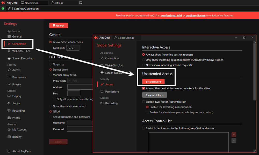
Task: Select No authentication required radio button
Action: (x=51, y=106)
